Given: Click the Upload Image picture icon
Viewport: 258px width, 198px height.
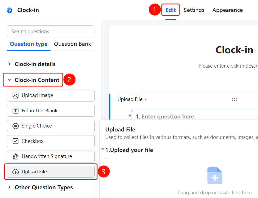Looking at the screenshot, I should point(15,96).
